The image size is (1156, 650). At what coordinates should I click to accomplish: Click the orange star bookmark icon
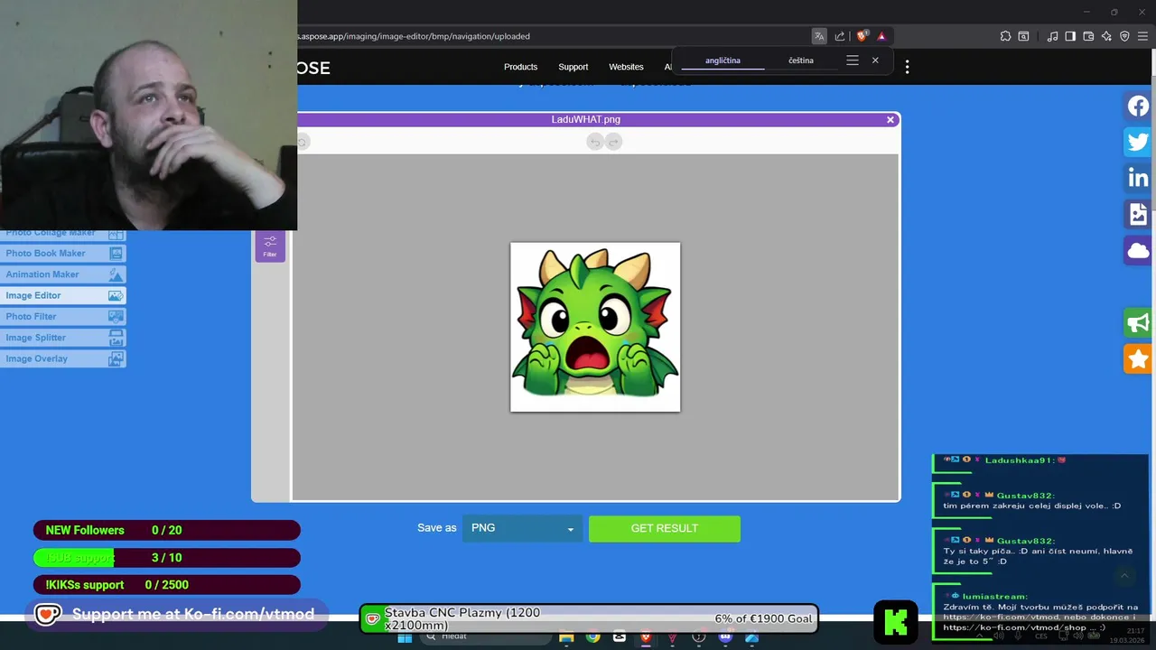click(1138, 358)
